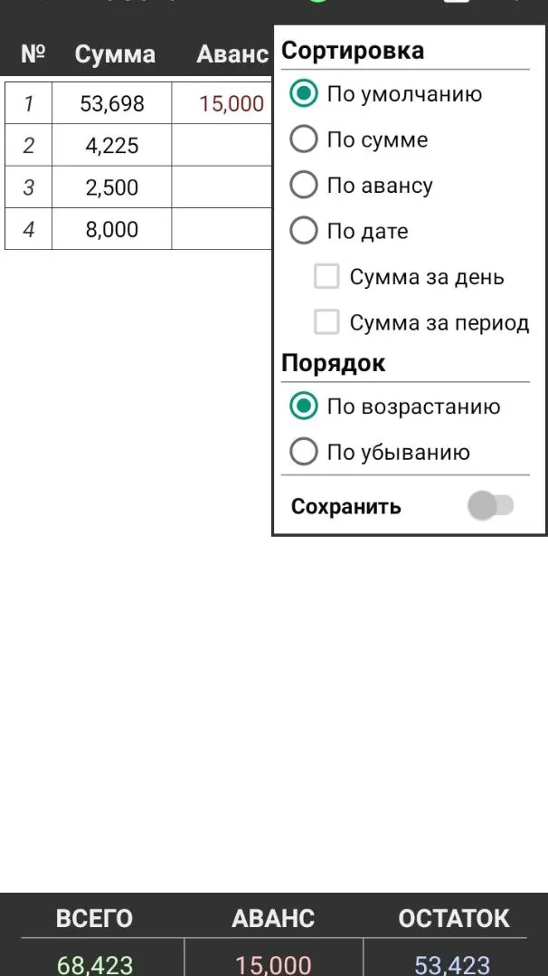Screen dimensions: 548x976
Task: Click the «Сумма» column header
Action: pyautogui.click(x=115, y=53)
